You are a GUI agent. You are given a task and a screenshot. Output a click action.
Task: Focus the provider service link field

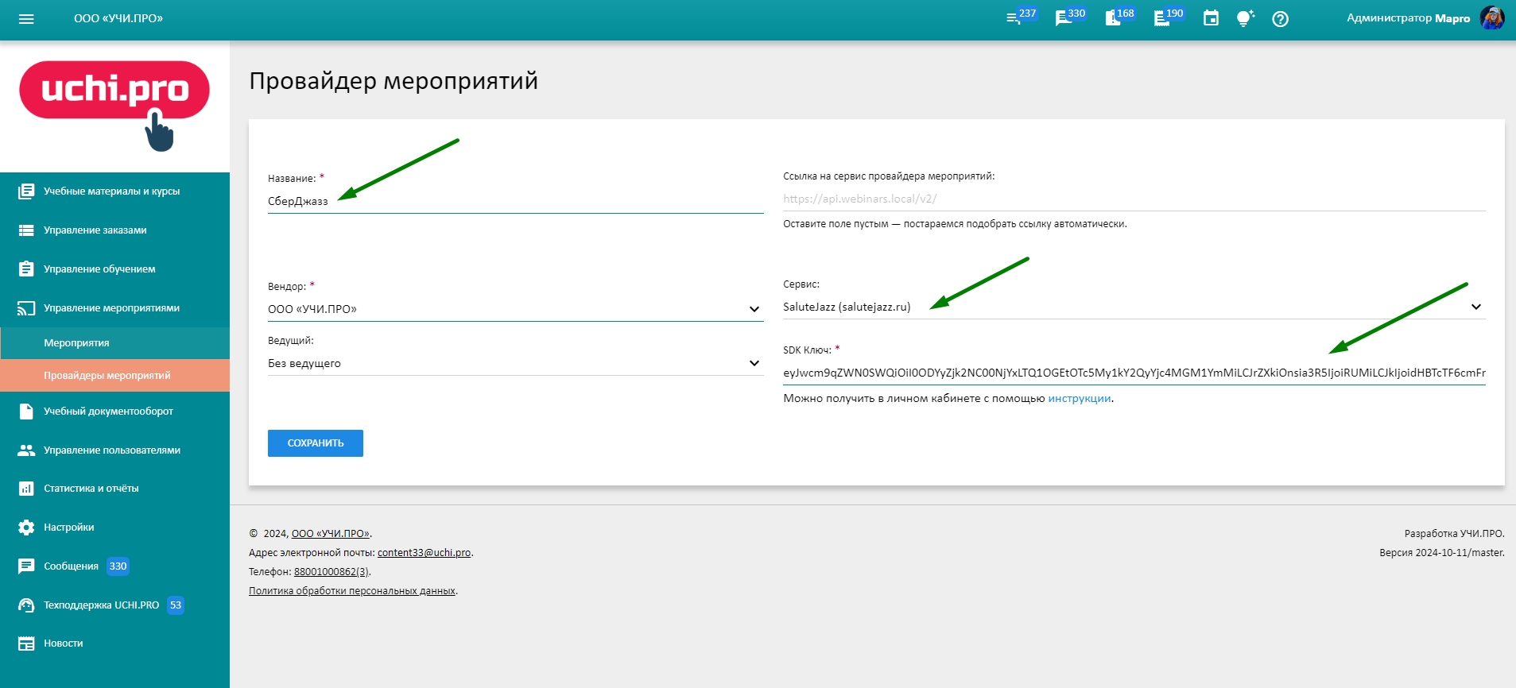click(x=1134, y=199)
